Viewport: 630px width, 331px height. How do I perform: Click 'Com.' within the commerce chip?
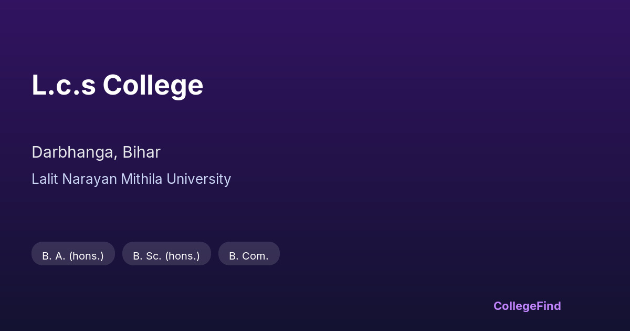(x=255, y=256)
